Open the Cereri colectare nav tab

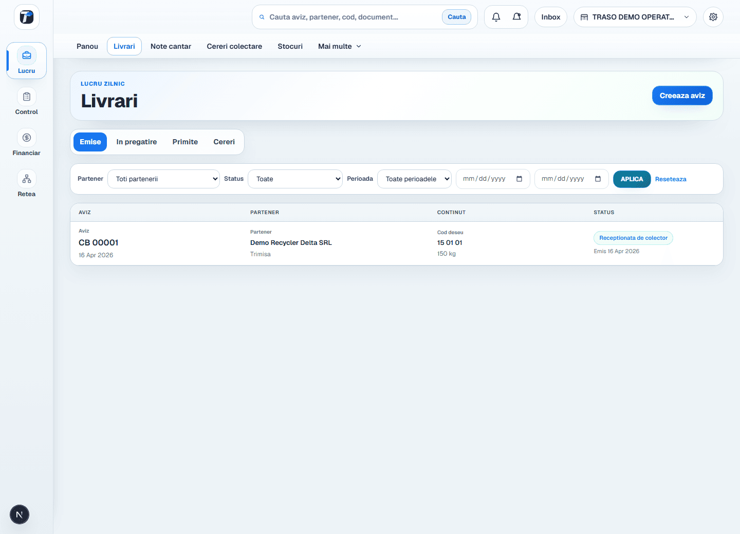click(x=234, y=46)
